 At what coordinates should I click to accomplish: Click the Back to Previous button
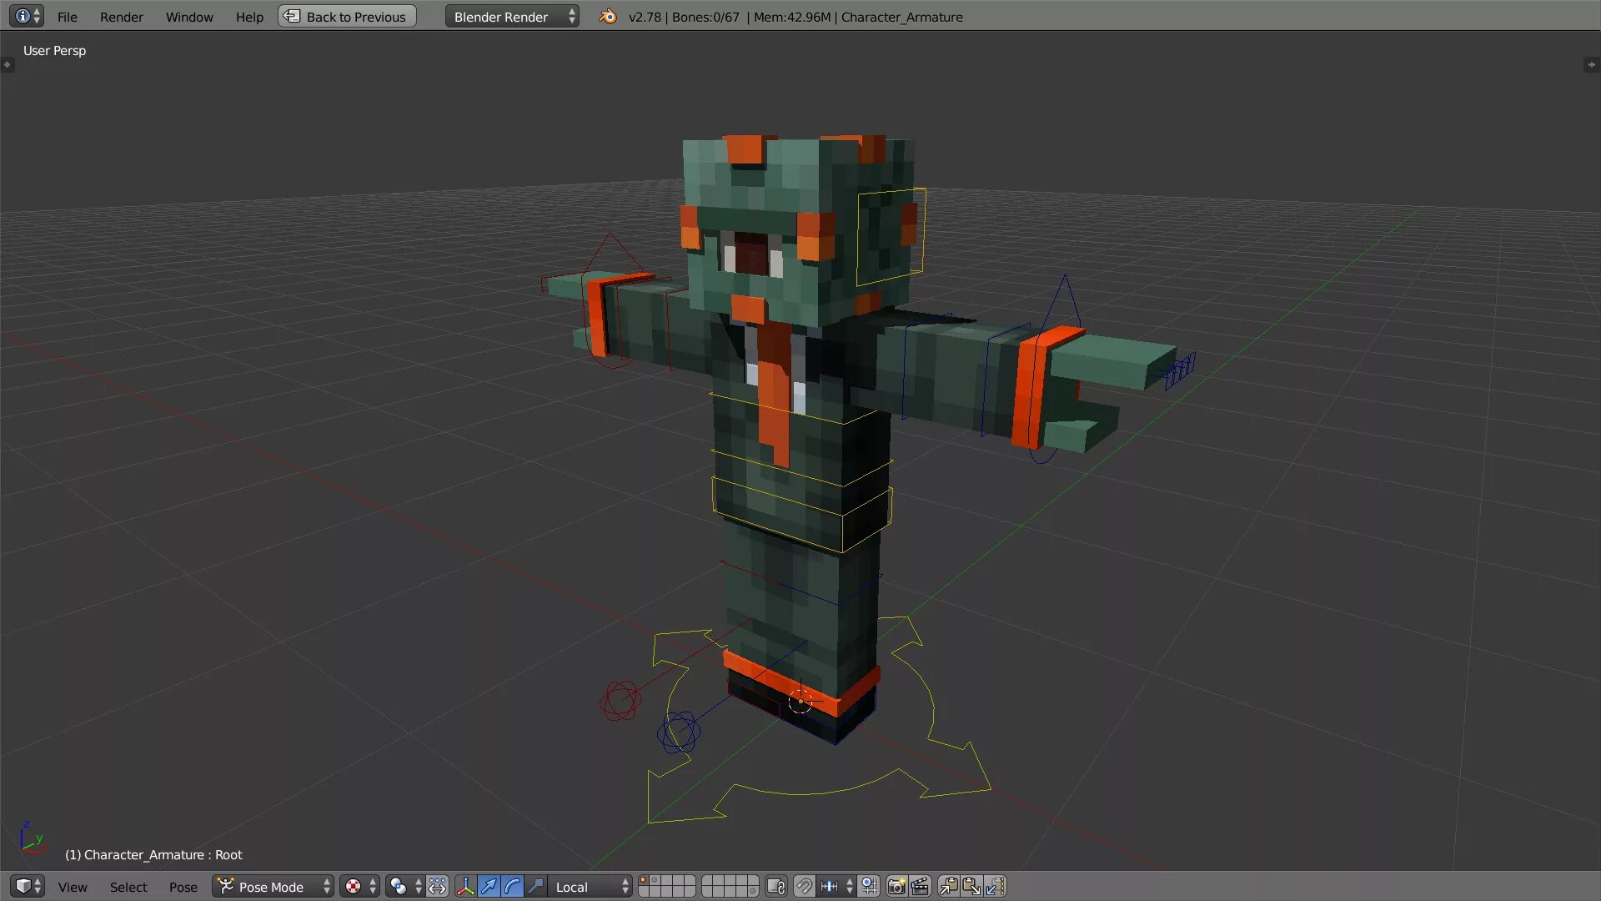347,17
